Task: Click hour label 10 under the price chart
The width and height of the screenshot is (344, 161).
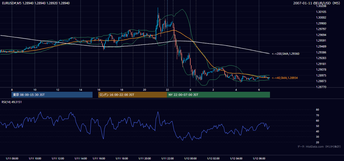Action: tap(35, 90)
